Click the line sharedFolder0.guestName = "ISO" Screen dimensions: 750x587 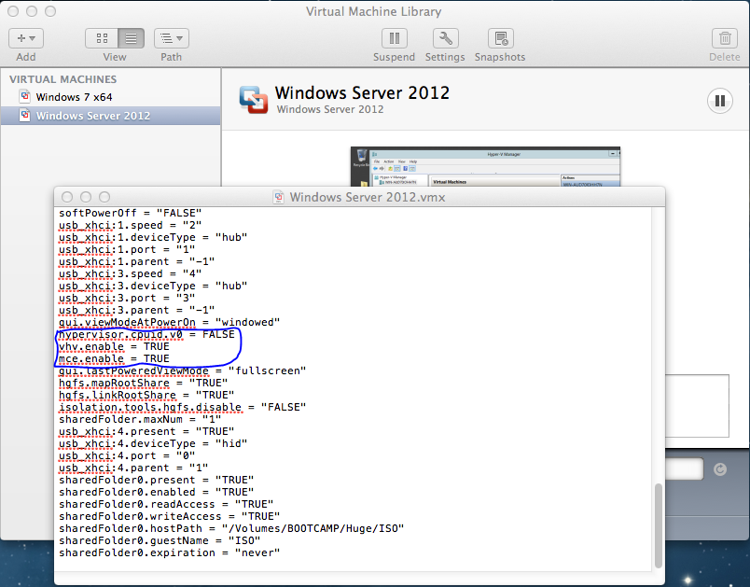(160, 540)
